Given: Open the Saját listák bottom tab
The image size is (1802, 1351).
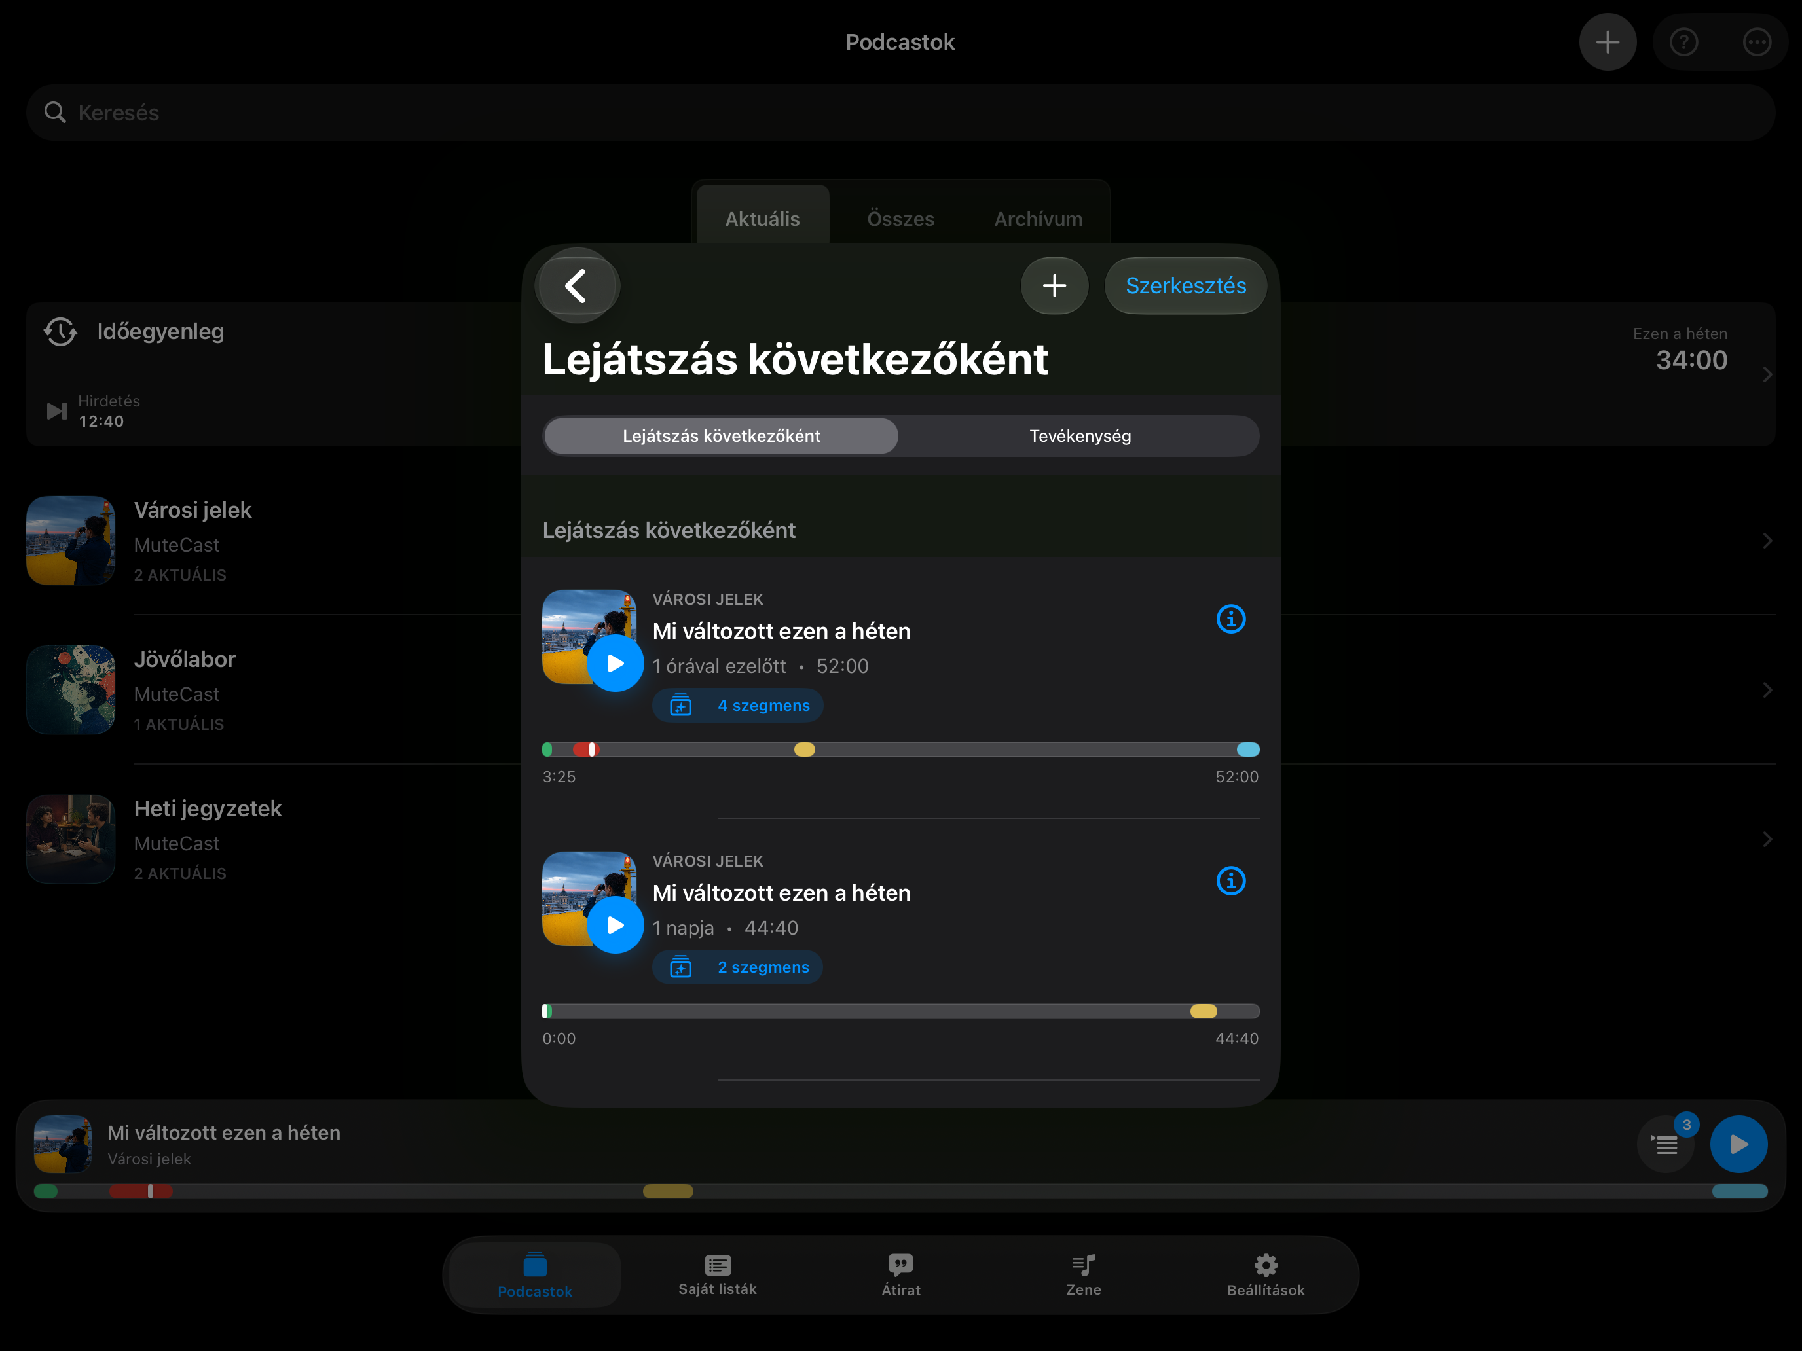Looking at the screenshot, I should click(717, 1275).
